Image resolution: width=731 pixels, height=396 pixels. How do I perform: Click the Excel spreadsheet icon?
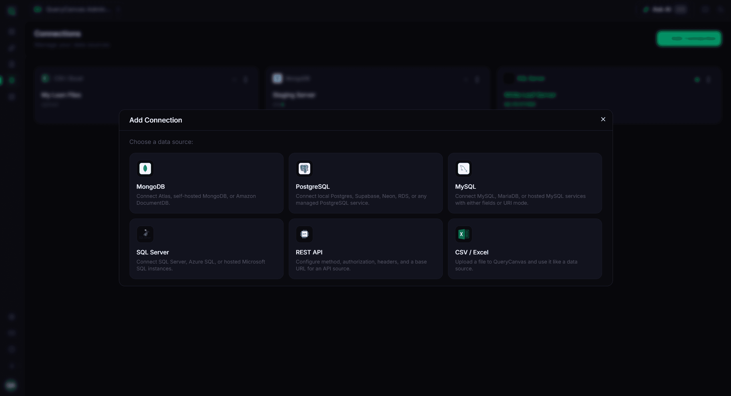pyautogui.click(x=463, y=234)
